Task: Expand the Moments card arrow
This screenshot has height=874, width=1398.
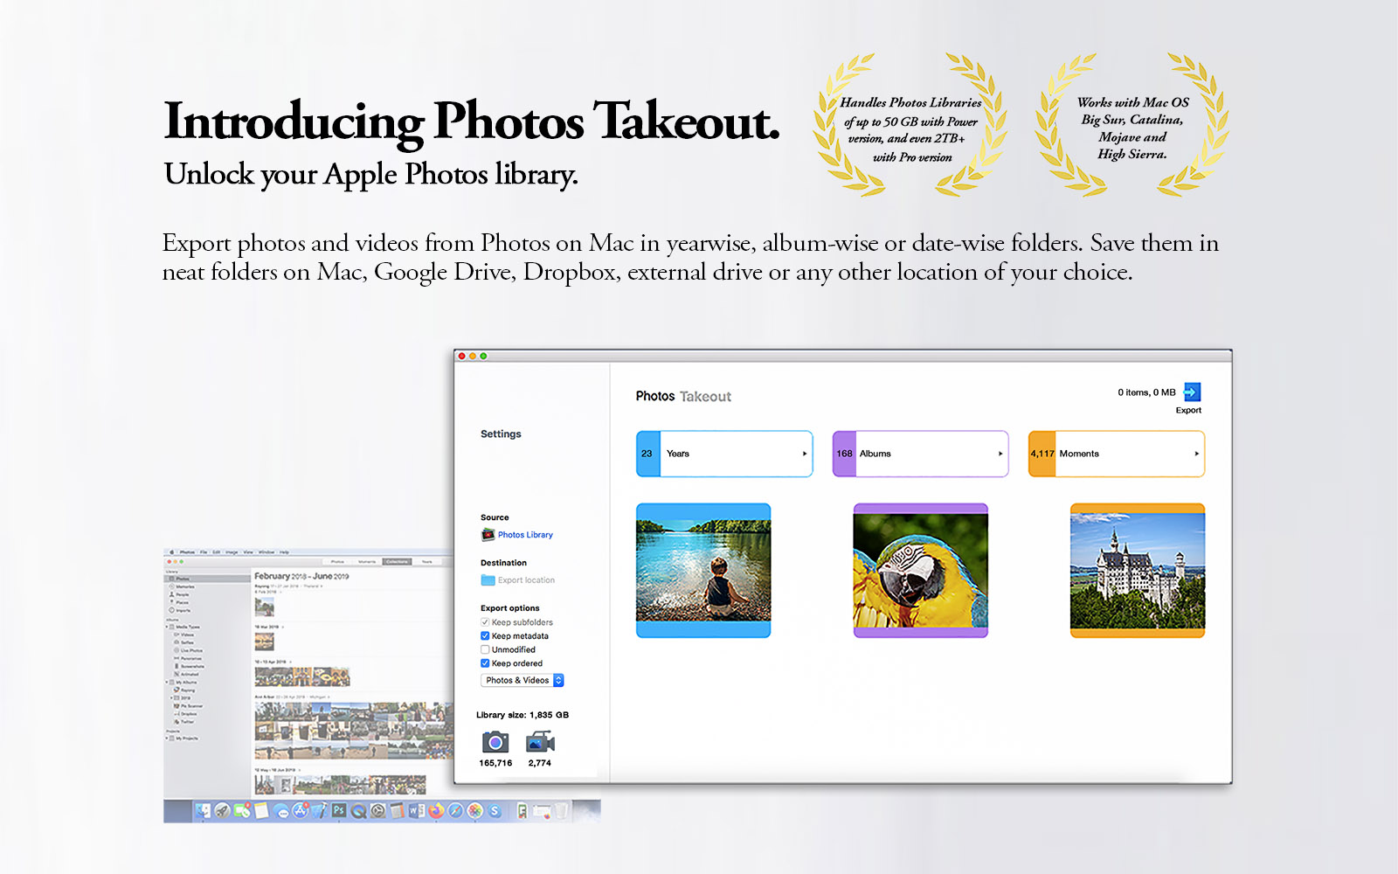Action: point(1196,454)
